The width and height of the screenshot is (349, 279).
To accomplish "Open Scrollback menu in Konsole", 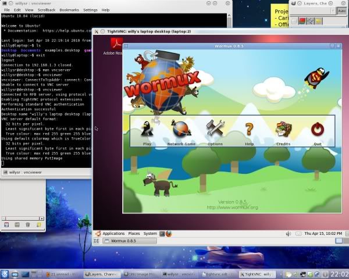I will [x=47, y=10].
